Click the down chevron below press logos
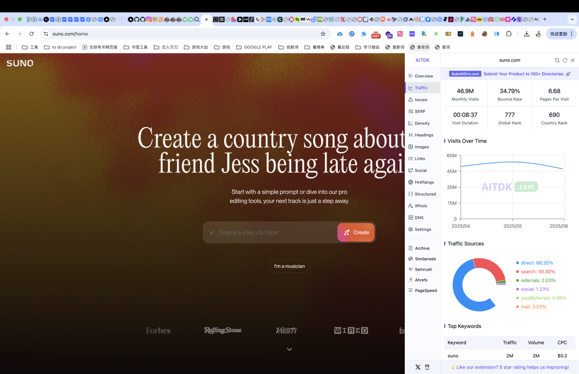 point(289,349)
